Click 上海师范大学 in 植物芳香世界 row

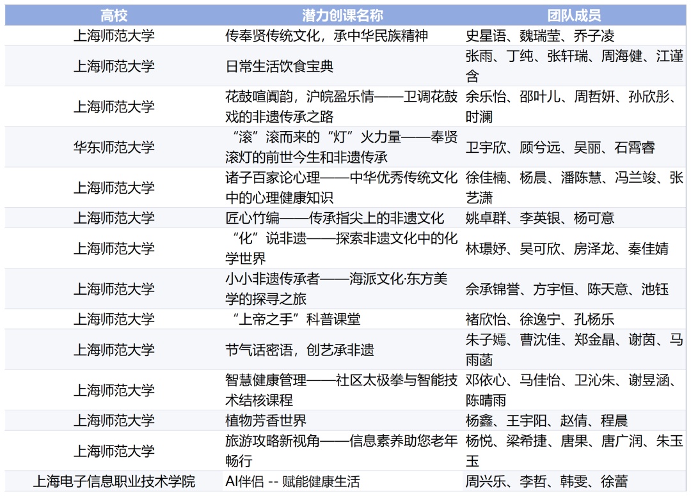click(x=114, y=421)
